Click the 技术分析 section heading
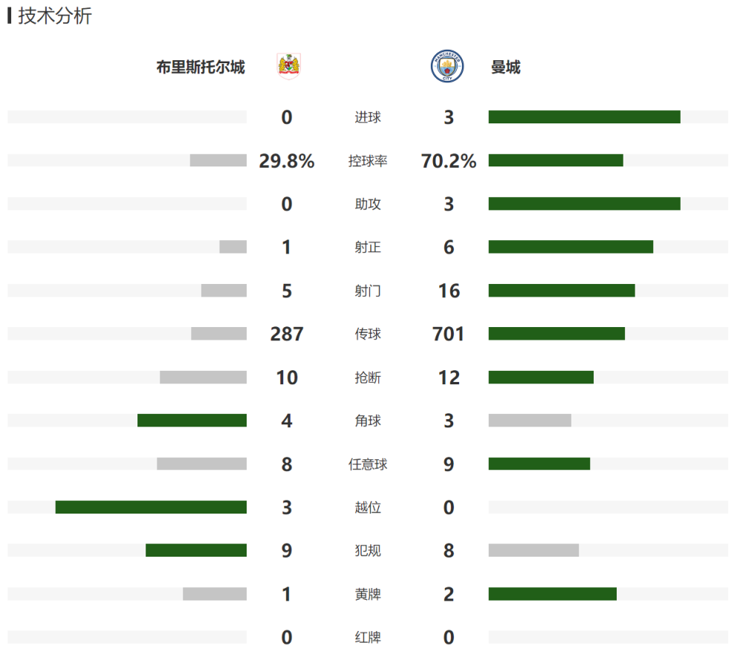This screenshot has height=663, width=743. pos(55,16)
